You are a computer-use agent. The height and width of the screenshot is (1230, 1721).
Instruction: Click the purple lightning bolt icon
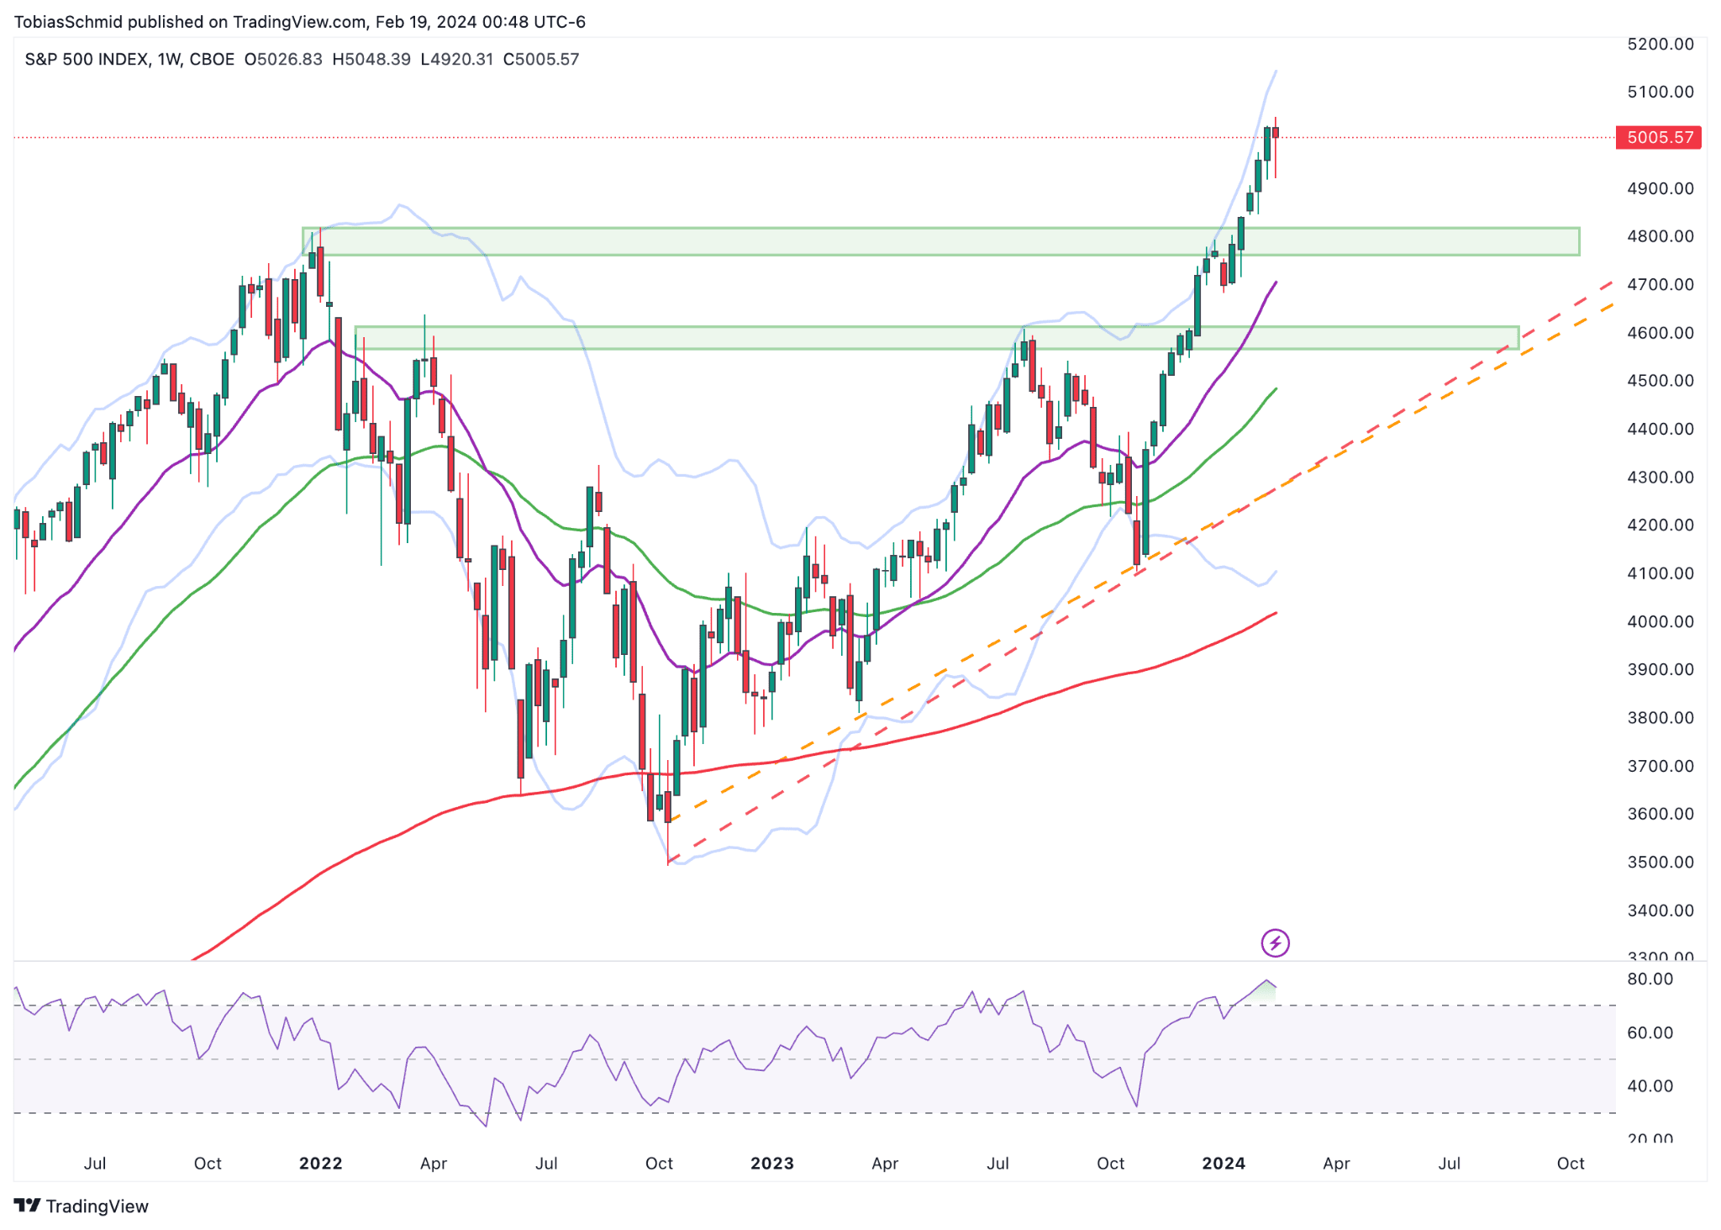pyautogui.click(x=1275, y=942)
